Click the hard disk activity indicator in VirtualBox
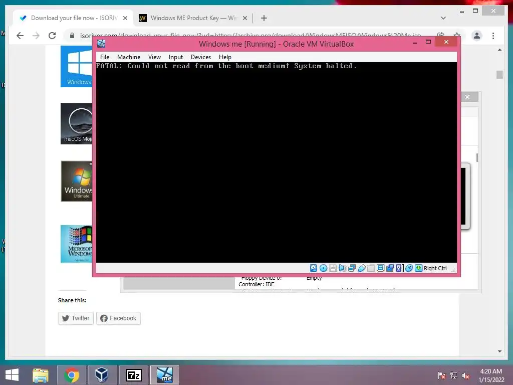This screenshot has height=385, width=513. [x=313, y=268]
